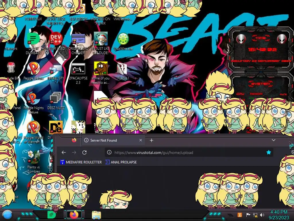Launch the CREDIT CARD CHECKER shortcut
The image size is (294, 221).
click(78, 39)
